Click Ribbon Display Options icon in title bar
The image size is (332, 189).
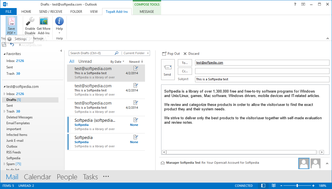click(x=303, y=4)
